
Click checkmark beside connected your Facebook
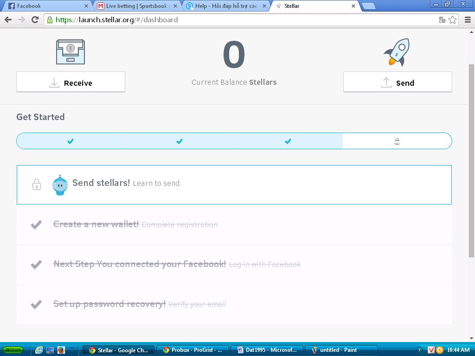pyautogui.click(x=36, y=264)
